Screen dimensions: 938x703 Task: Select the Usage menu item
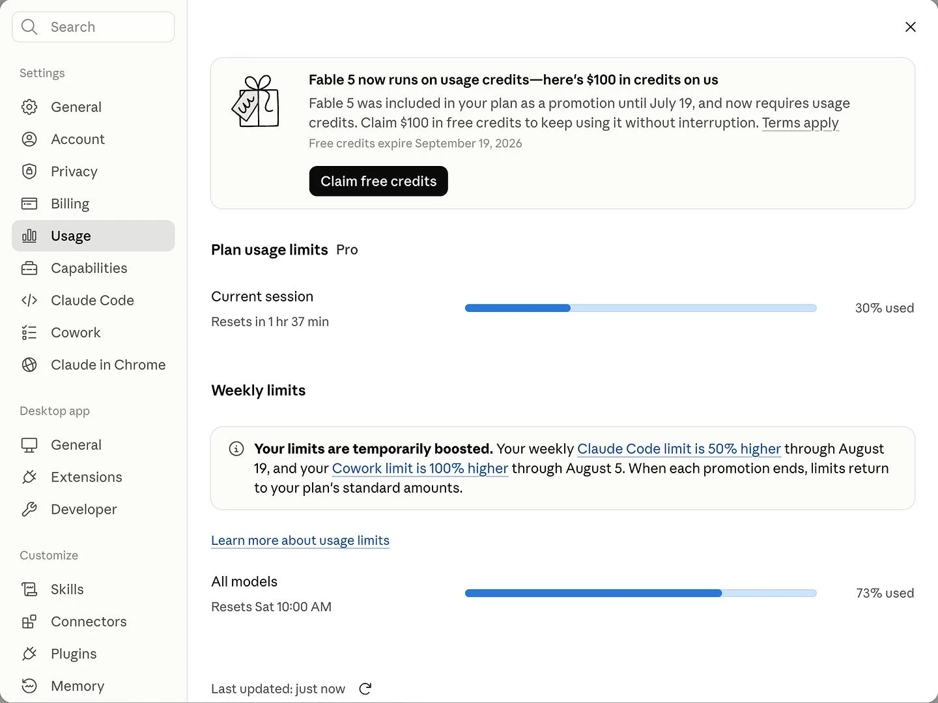click(93, 236)
